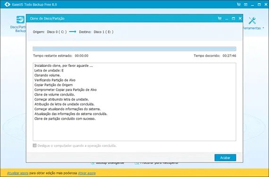This screenshot has width=269, height=177.
Task: Select log line 'Clone de volume concluído.'
Action: pos(55,95)
